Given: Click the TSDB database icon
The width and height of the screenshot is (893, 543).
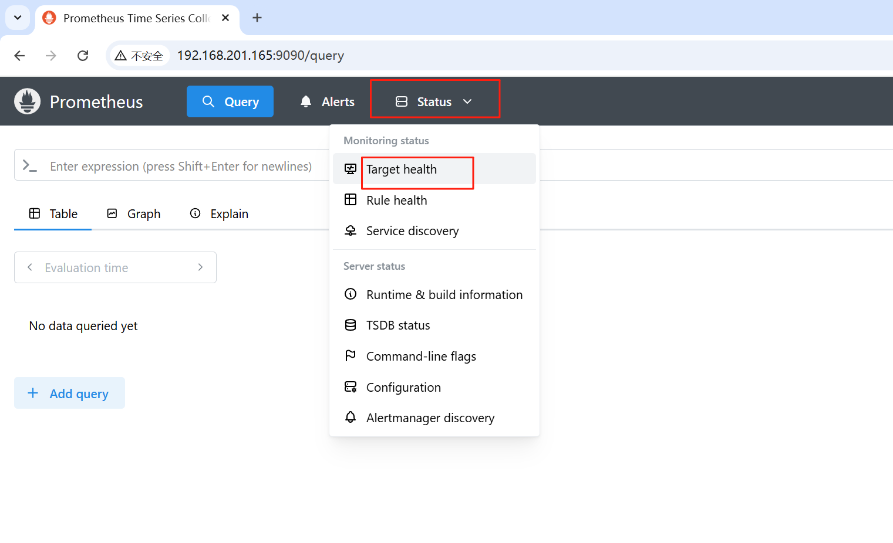Looking at the screenshot, I should click(x=351, y=325).
